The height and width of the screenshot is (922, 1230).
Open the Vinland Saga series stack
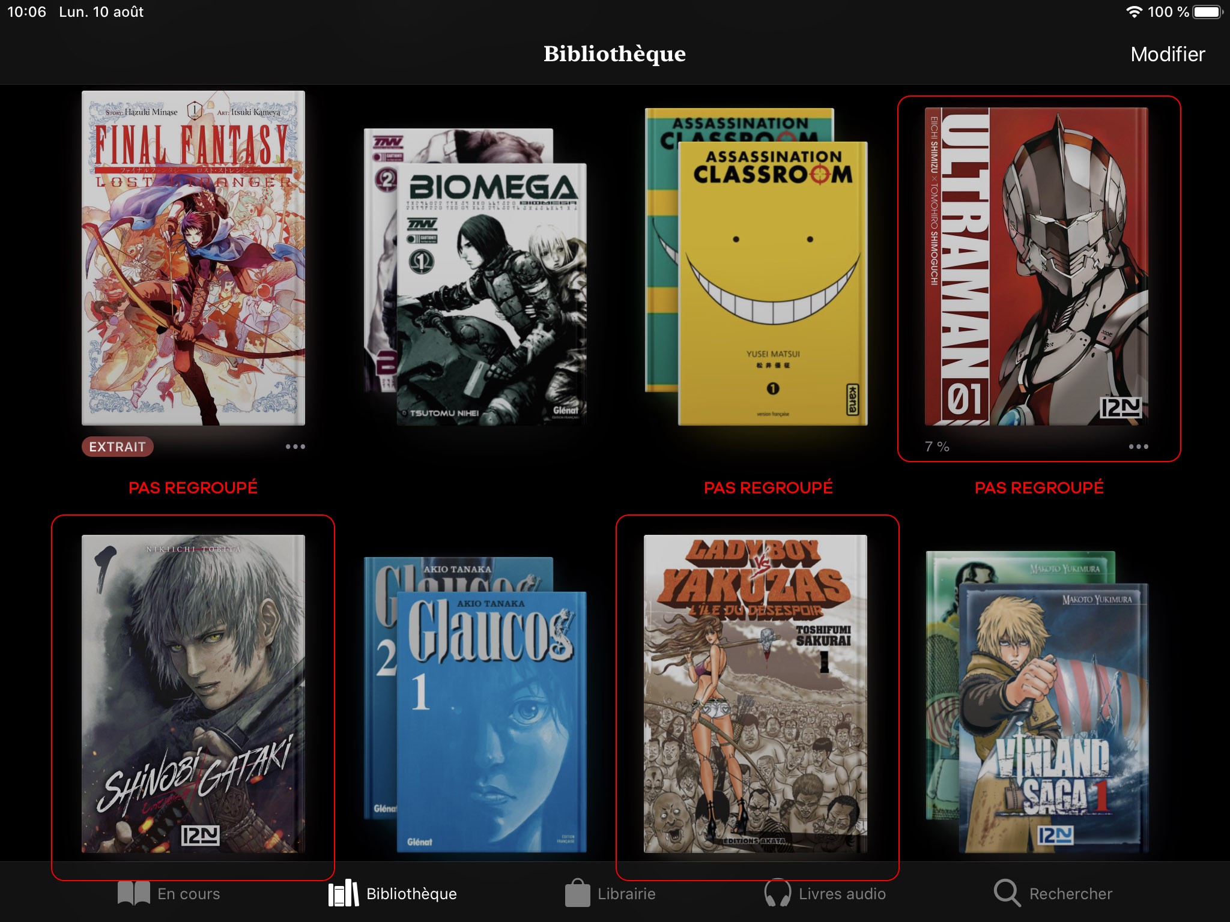(1037, 702)
